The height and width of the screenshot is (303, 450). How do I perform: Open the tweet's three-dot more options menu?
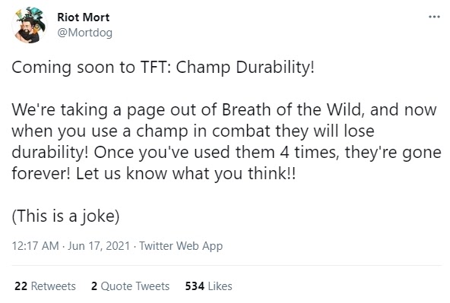[434, 17]
